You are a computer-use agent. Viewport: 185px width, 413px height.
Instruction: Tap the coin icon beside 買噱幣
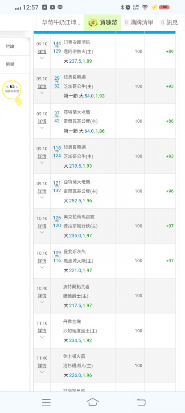click(x=93, y=23)
